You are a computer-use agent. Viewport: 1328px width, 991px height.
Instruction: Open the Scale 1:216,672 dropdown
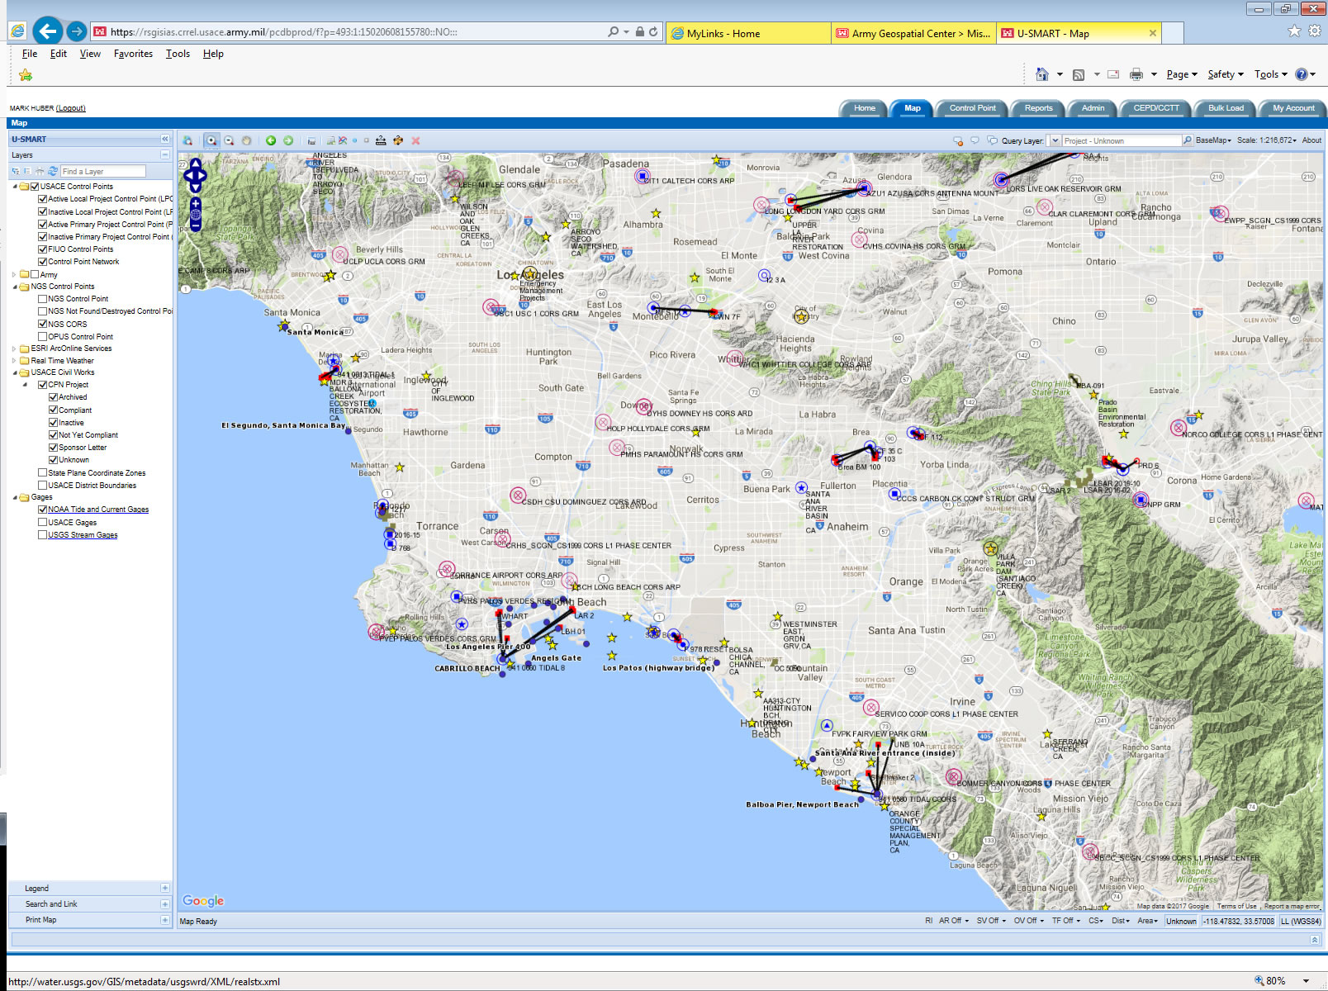click(x=1267, y=140)
